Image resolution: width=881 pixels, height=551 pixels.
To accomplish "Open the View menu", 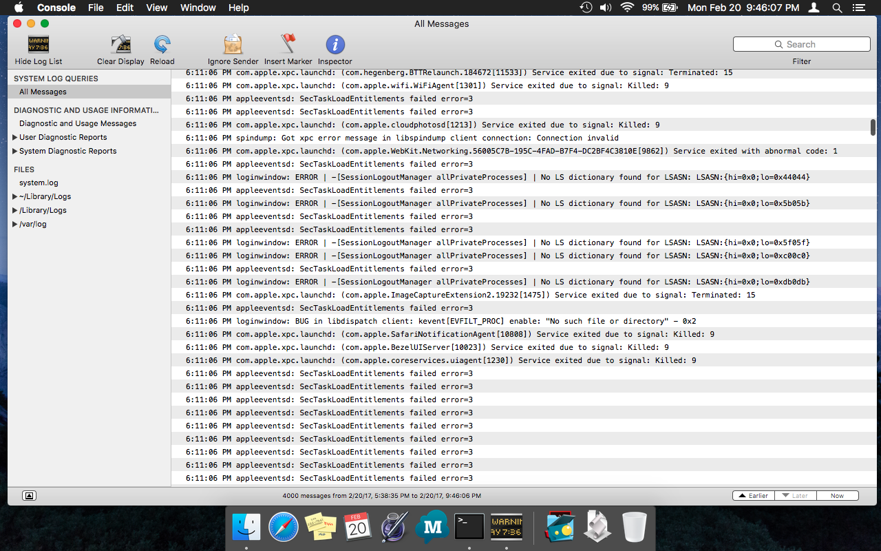I will pyautogui.click(x=157, y=8).
